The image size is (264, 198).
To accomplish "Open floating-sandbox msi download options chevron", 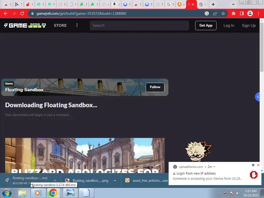I will pyautogui.click(x=55, y=180).
